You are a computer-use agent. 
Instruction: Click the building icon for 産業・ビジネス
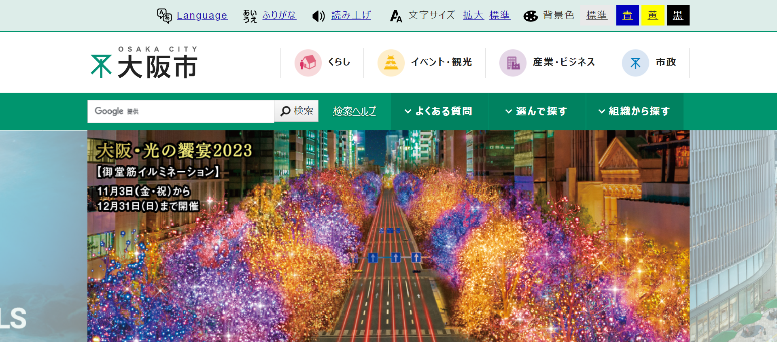click(513, 63)
